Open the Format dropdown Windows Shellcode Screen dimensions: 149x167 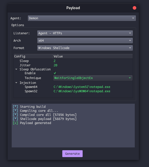tap(85, 48)
